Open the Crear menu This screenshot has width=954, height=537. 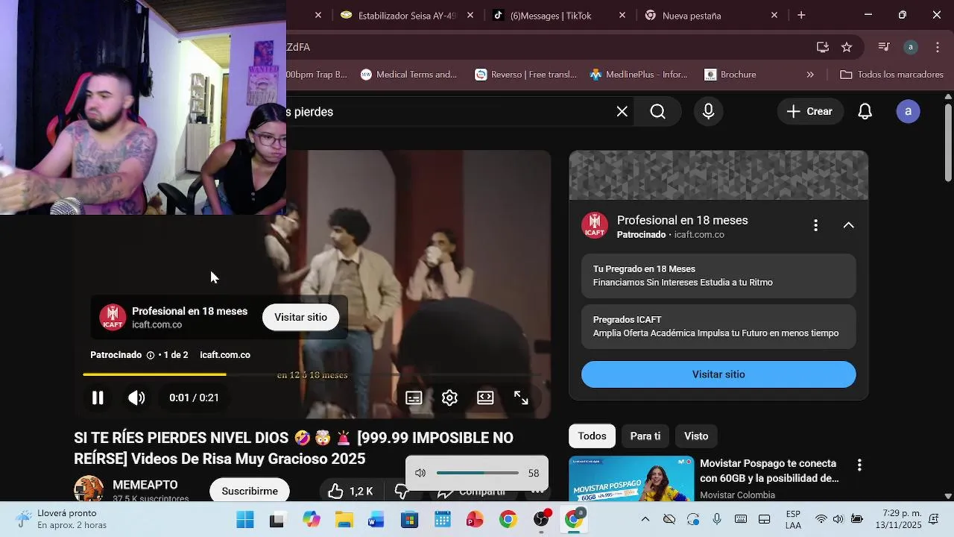809,112
